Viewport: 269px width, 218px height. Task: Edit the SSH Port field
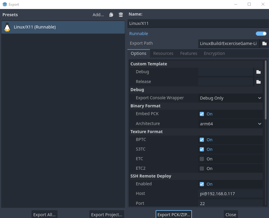230,204
